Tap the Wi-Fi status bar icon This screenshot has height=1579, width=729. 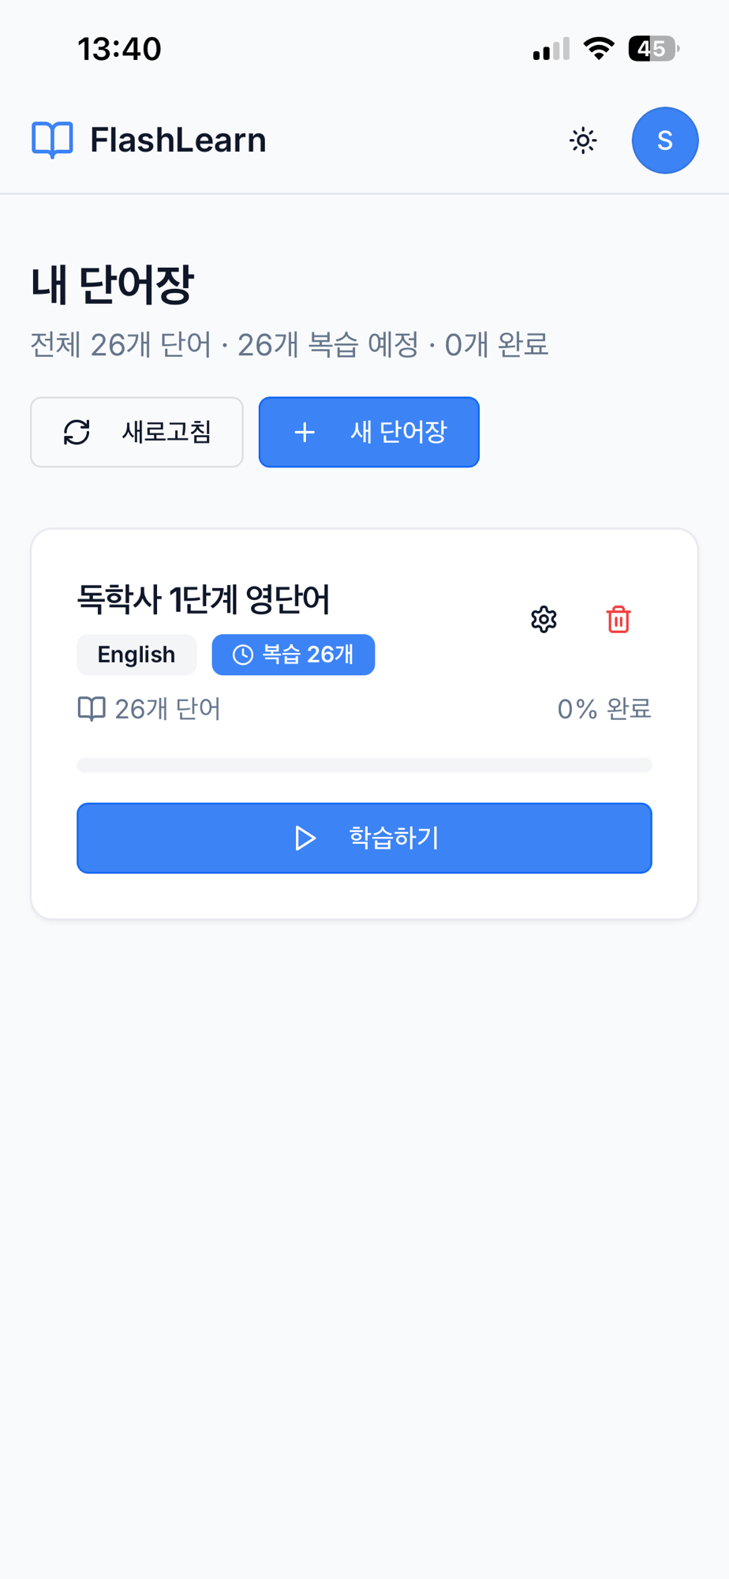point(599,49)
